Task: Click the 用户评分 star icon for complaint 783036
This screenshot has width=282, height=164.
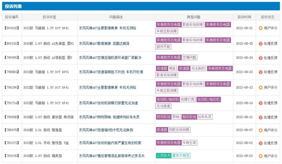Action: pos(260,156)
